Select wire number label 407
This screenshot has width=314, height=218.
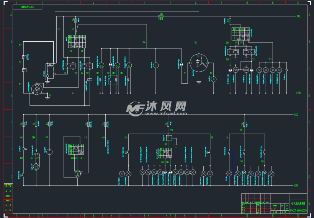click(x=86, y=137)
